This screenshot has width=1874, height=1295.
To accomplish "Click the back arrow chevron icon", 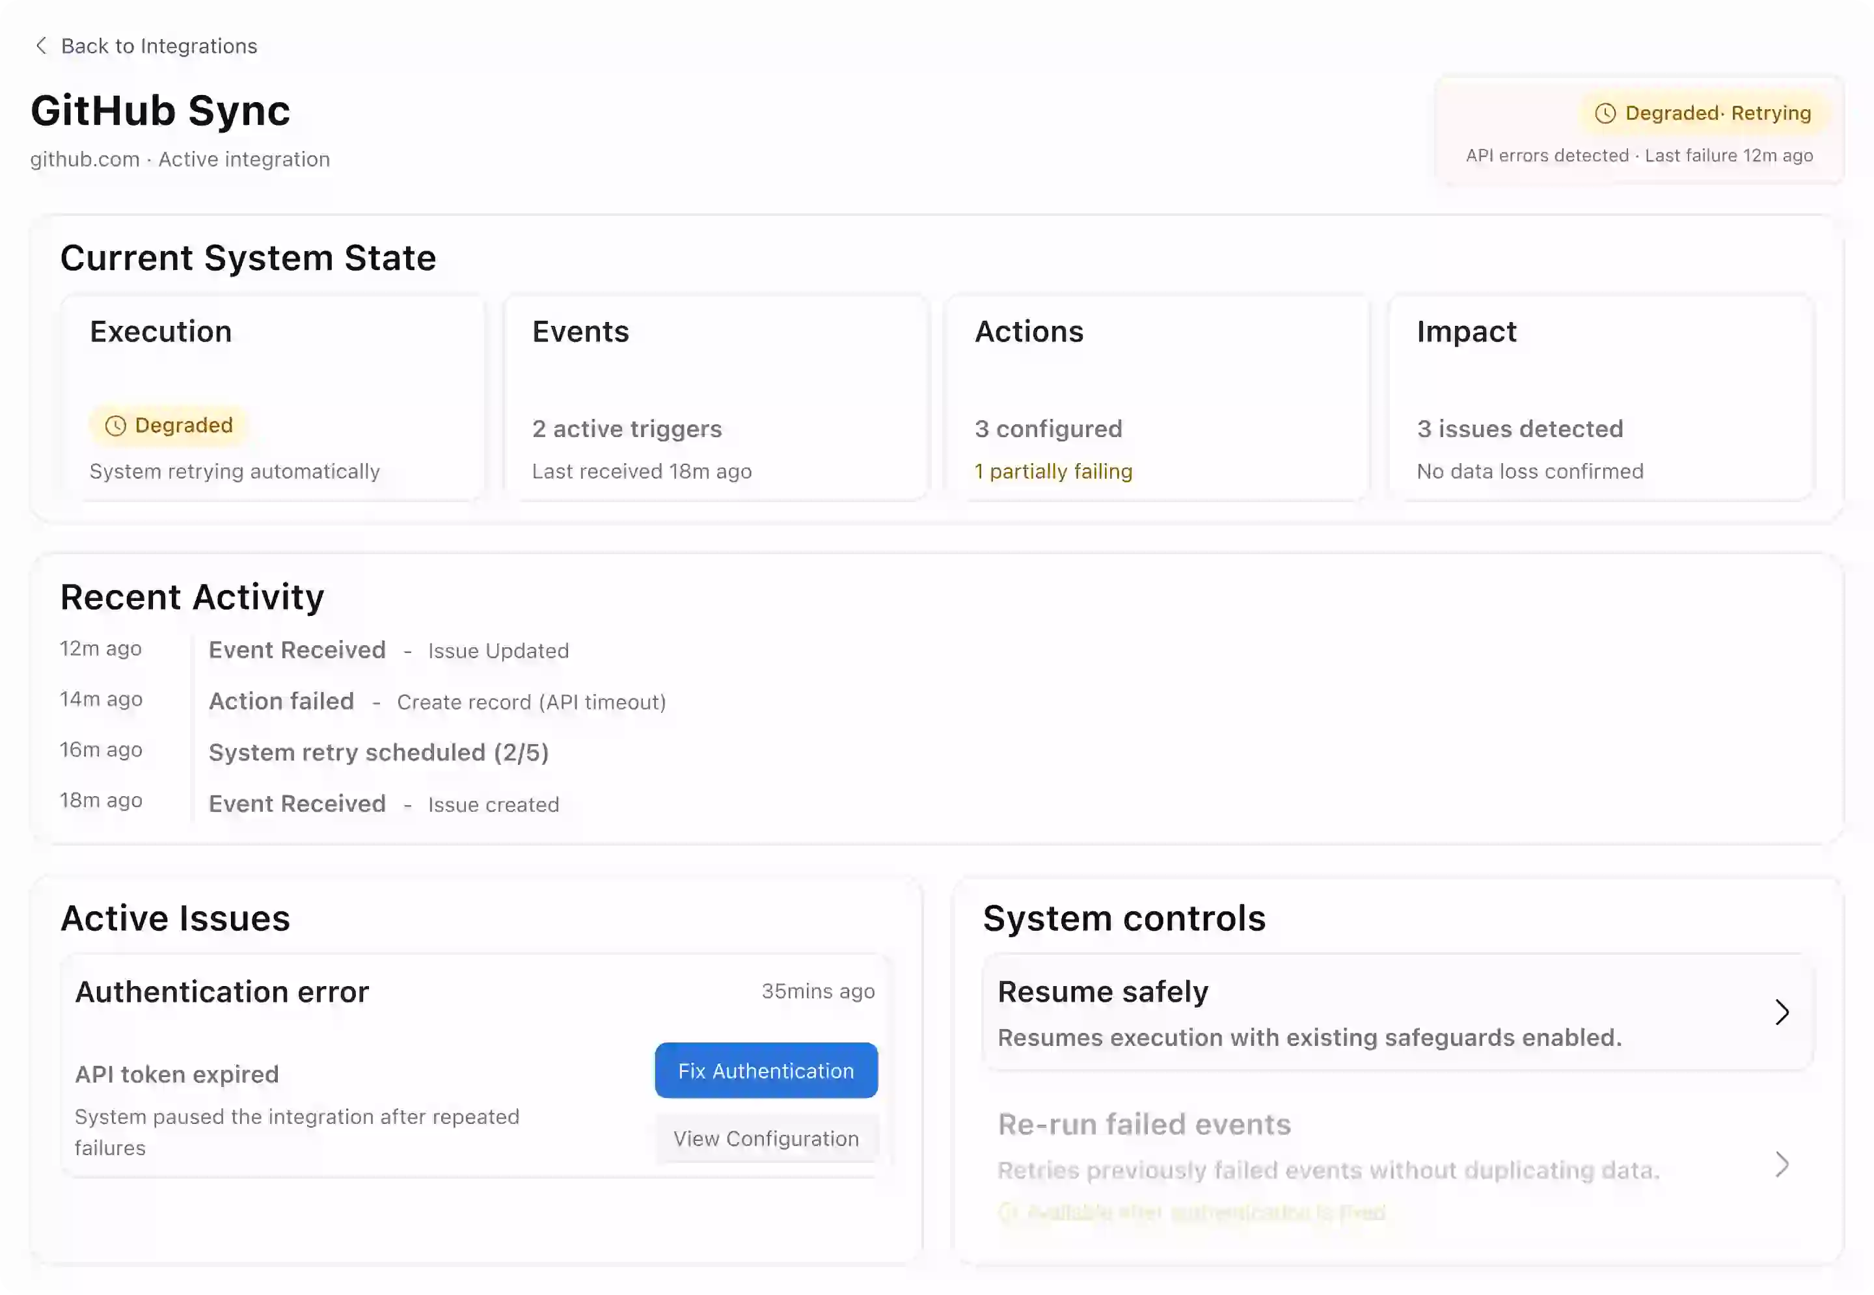I will [42, 46].
